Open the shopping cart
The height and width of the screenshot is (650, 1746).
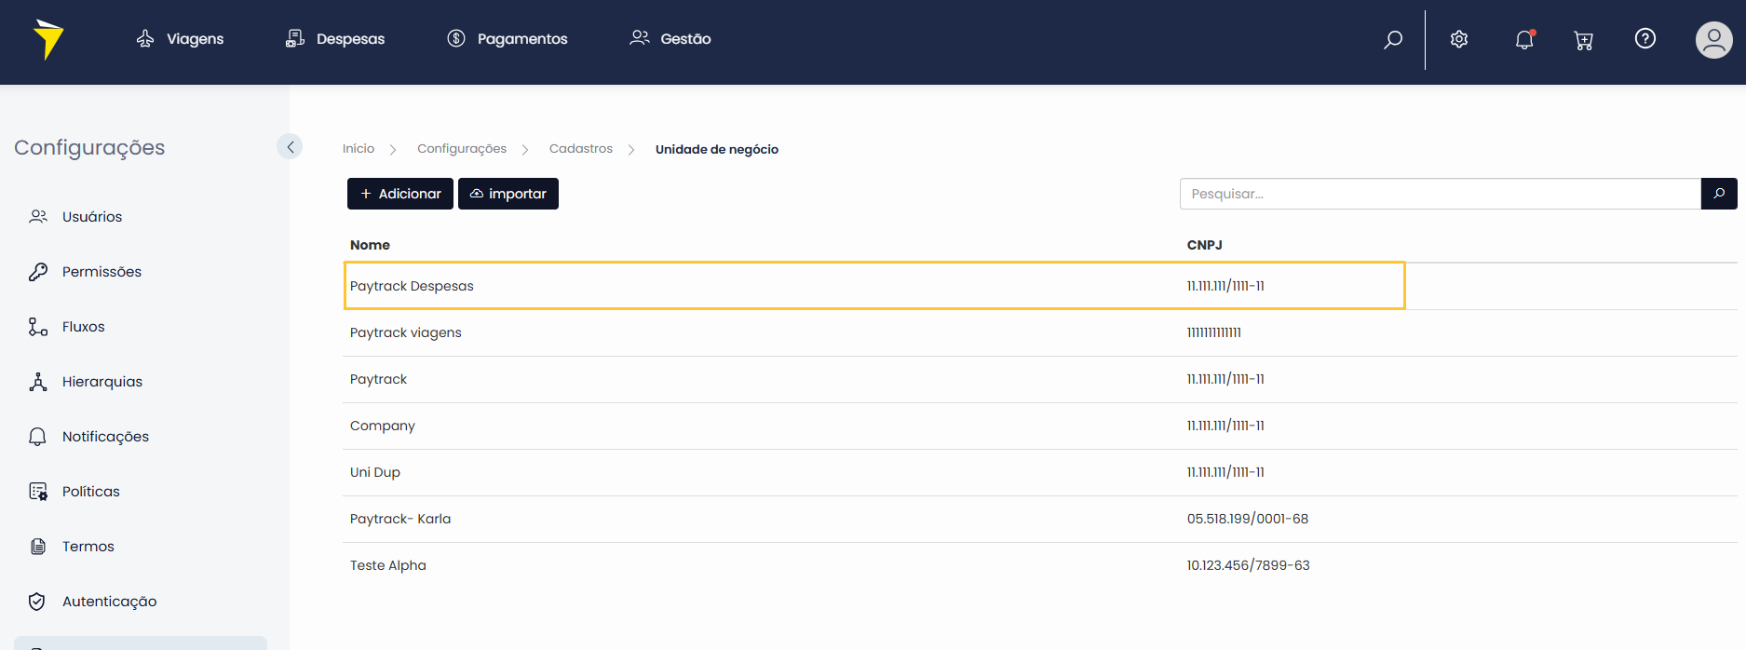tap(1583, 40)
